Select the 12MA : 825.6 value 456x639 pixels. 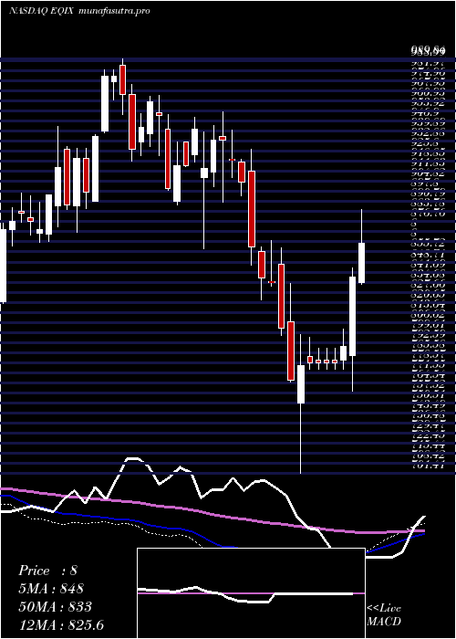[60, 624]
